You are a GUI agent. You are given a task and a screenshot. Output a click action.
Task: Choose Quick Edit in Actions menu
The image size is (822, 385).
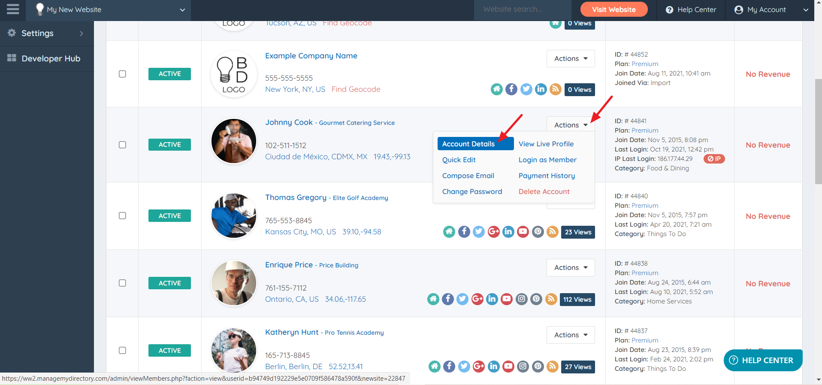459,160
